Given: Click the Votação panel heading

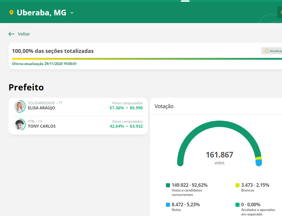Looking at the screenshot, I should (164, 106).
